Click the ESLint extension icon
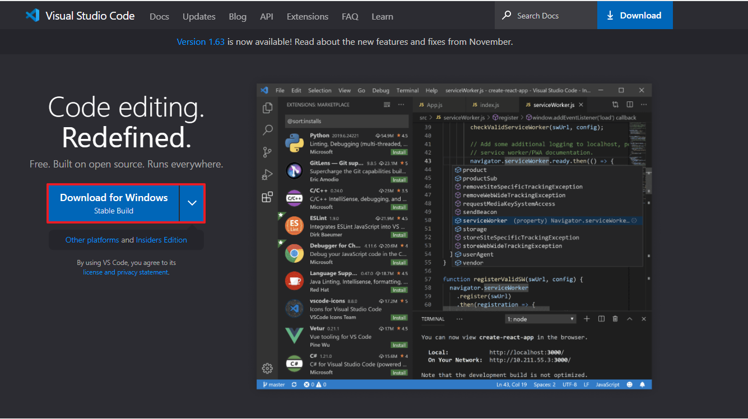748x419 pixels. click(294, 226)
